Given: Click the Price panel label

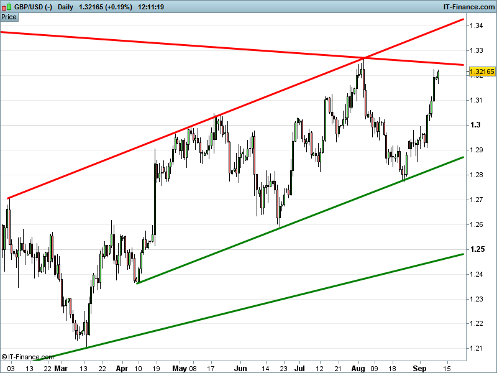Looking at the screenshot, I should coord(9,17).
